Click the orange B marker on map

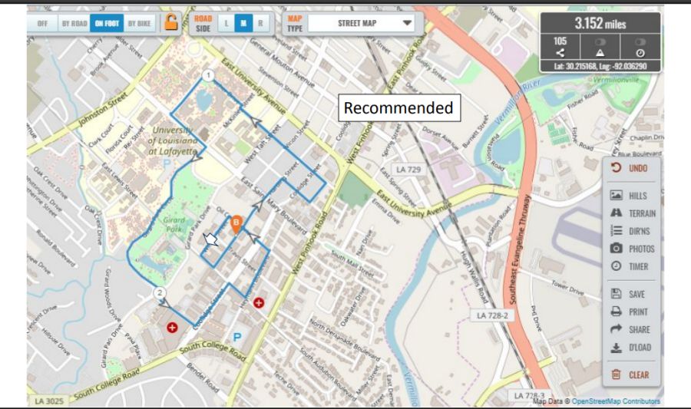(x=236, y=223)
